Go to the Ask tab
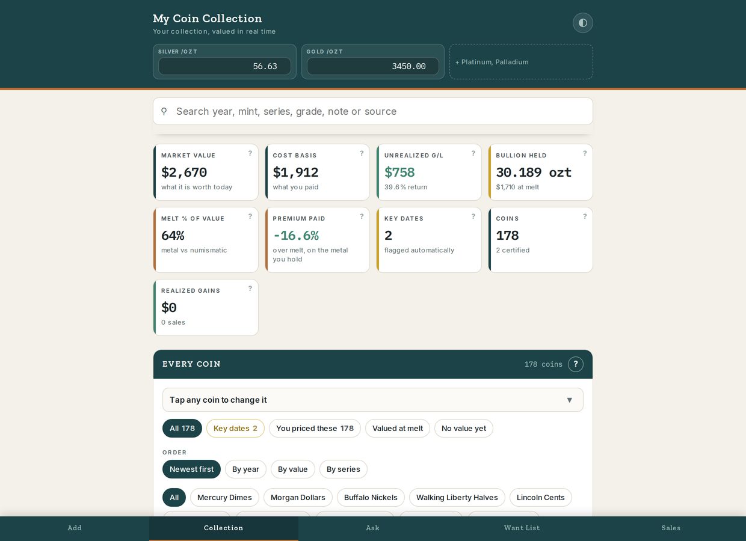The width and height of the screenshot is (746, 541). point(373,528)
